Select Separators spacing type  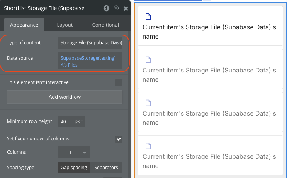(106, 168)
